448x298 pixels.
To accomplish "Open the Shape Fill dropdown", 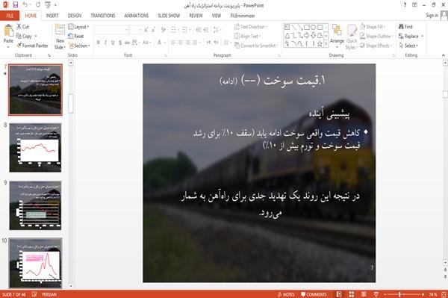I will coord(373,27).
